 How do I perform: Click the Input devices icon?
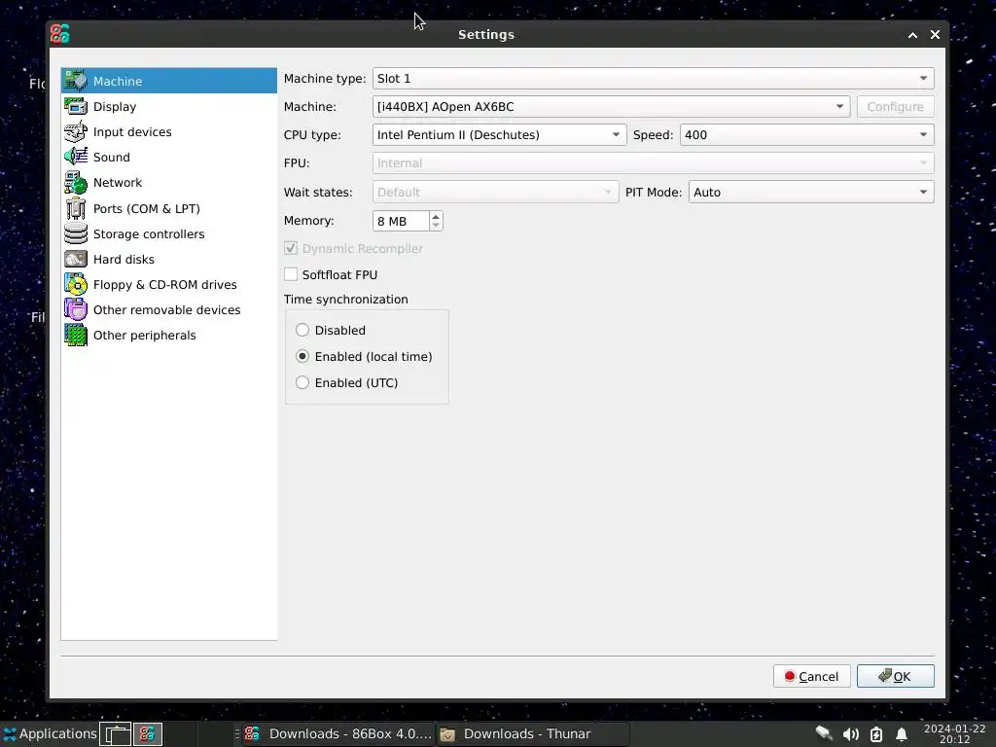(x=76, y=131)
